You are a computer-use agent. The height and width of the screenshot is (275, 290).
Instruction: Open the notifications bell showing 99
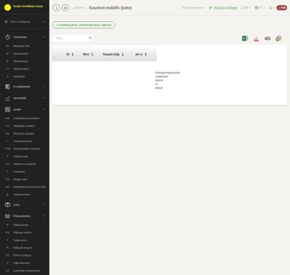[246, 8]
